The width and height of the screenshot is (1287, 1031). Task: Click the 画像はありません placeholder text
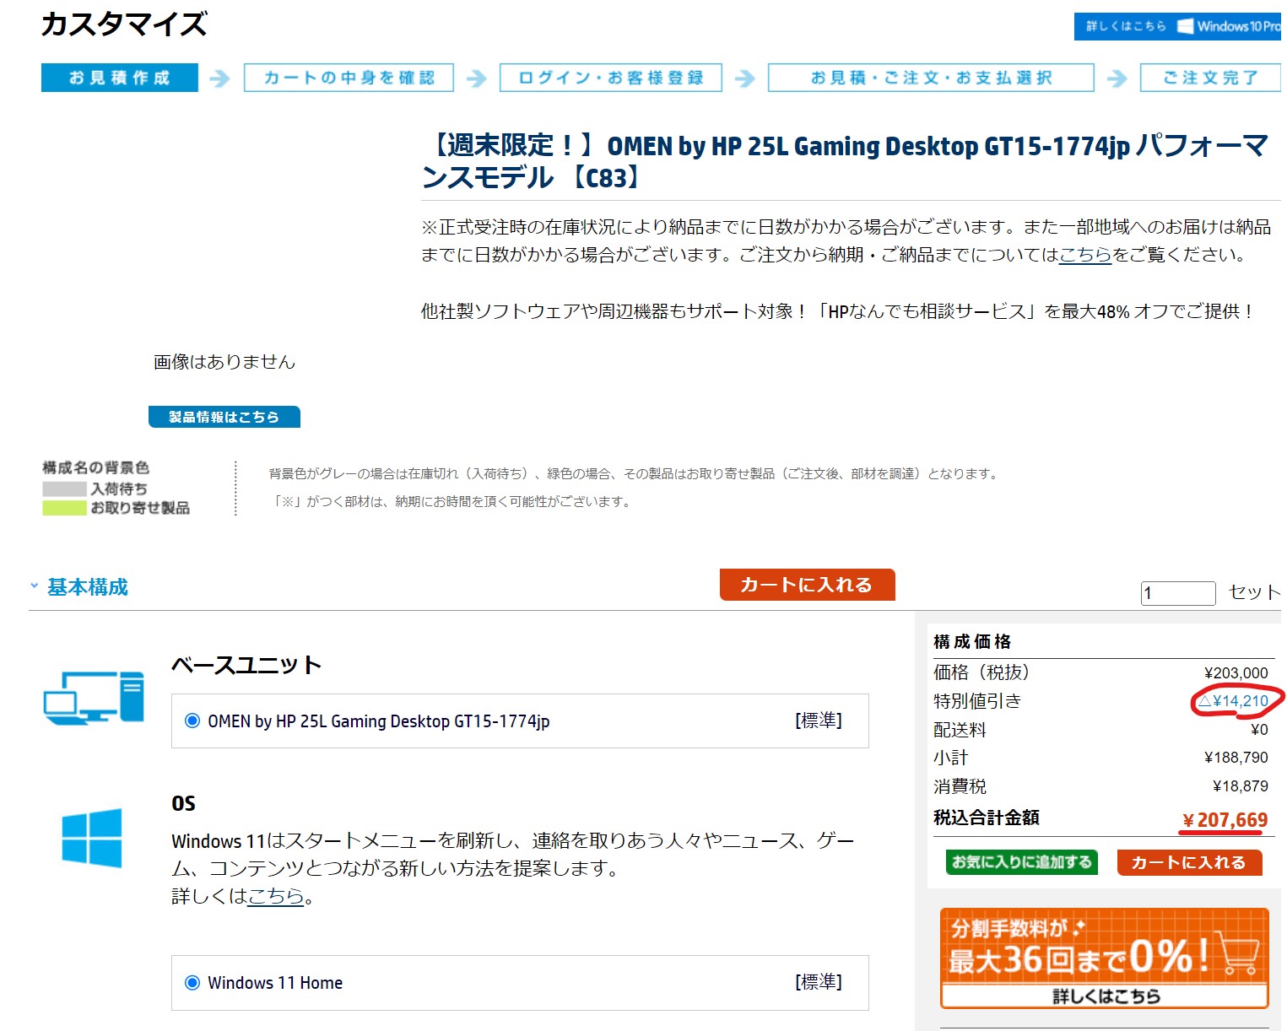(224, 362)
